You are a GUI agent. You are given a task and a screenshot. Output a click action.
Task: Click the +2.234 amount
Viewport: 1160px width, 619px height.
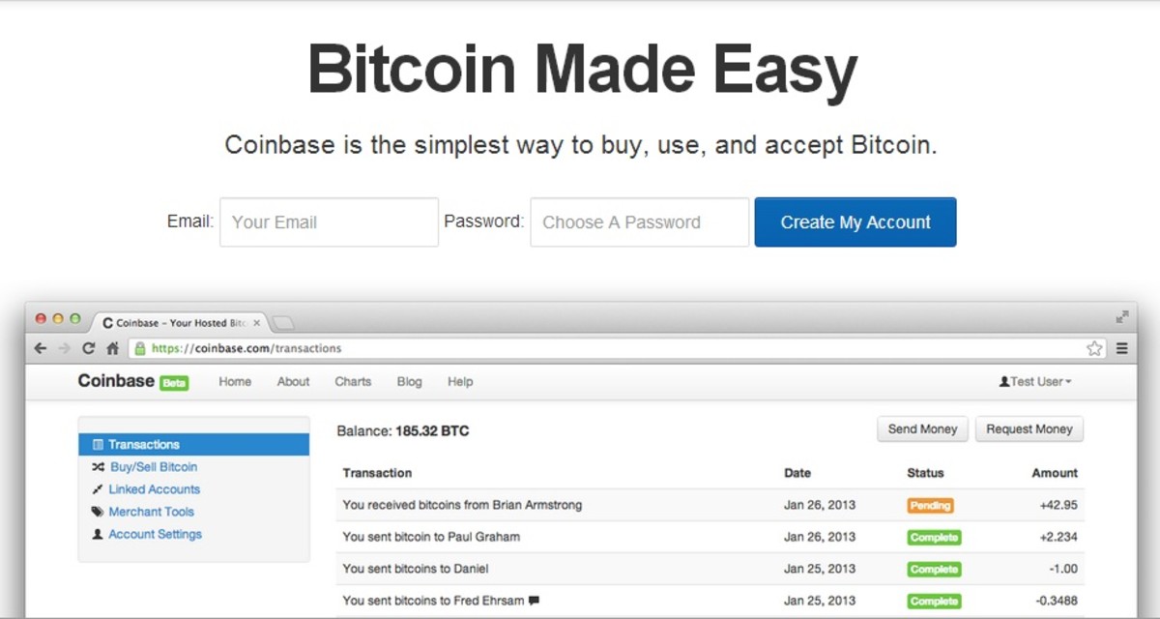[x=1058, y=537]
